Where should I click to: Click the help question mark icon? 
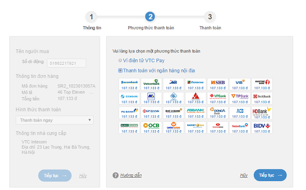click(115, 175)
